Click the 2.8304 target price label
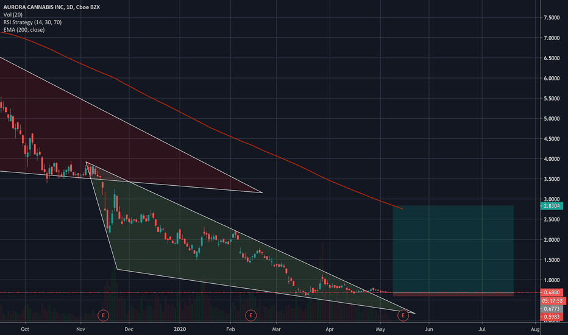 point(552,206)
